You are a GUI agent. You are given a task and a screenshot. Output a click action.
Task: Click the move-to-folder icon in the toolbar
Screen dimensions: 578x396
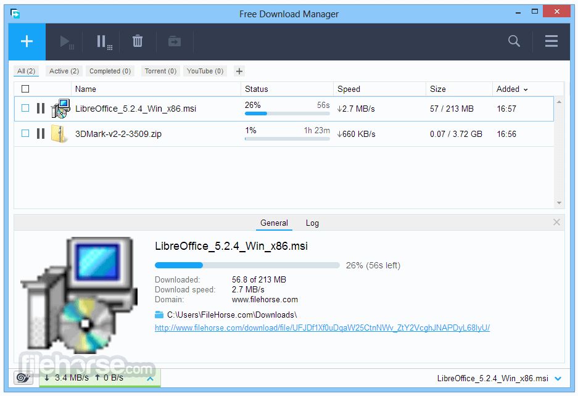click(175, 41)
